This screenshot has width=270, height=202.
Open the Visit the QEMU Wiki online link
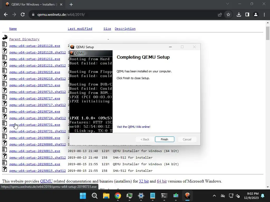tap(133, 127)
